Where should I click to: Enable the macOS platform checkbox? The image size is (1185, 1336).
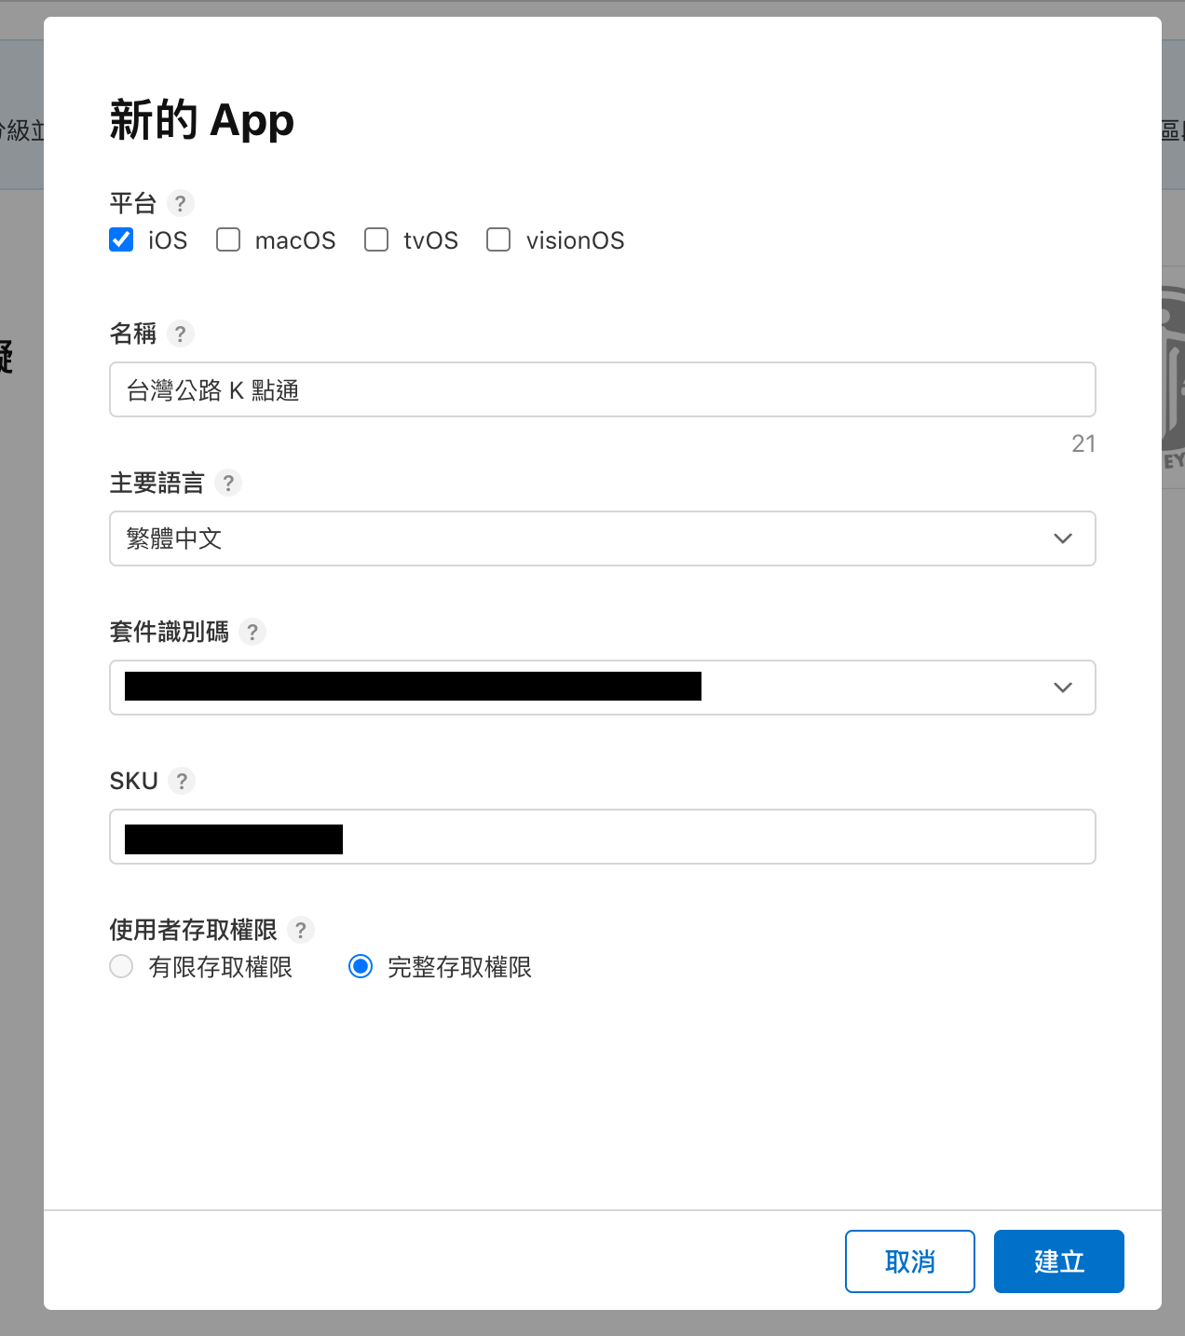pyautogui.click(x=228, y=240)
